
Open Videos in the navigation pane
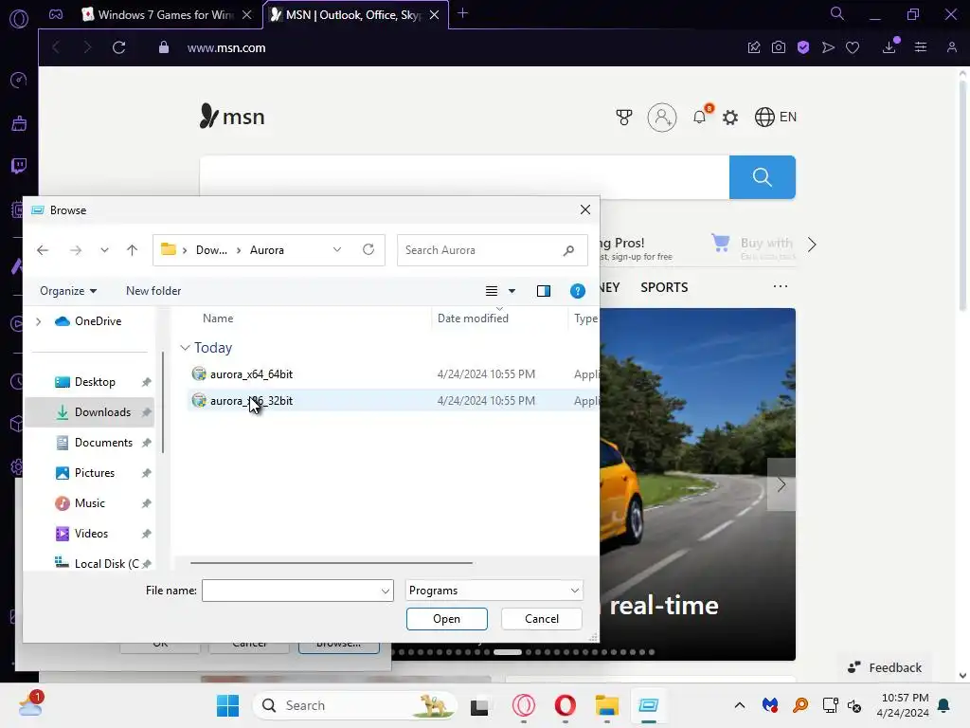[90, 534]
